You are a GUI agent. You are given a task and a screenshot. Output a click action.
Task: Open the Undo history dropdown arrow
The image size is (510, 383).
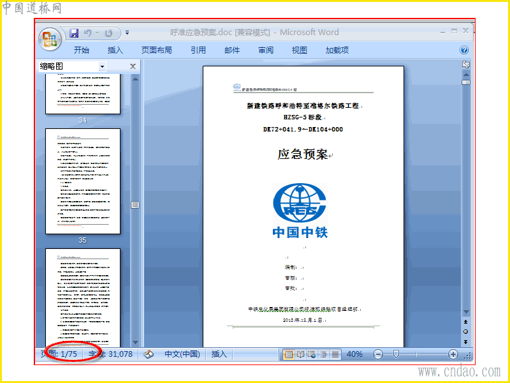click(97, 33)
